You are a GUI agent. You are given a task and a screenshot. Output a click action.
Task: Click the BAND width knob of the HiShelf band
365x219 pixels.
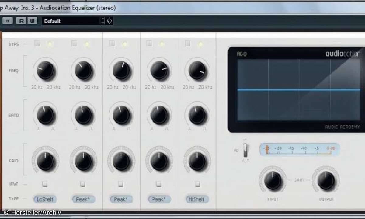coord(197,116)
